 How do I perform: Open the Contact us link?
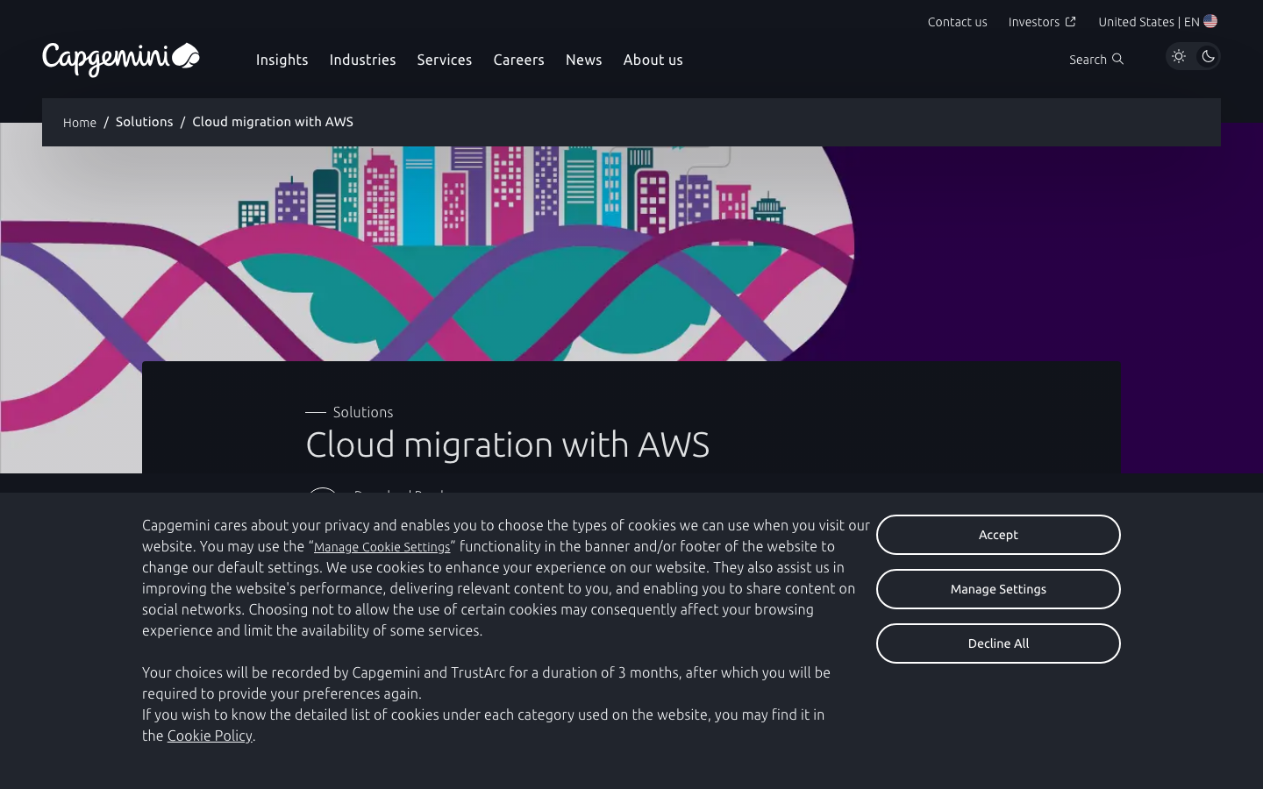click(957, 22)
